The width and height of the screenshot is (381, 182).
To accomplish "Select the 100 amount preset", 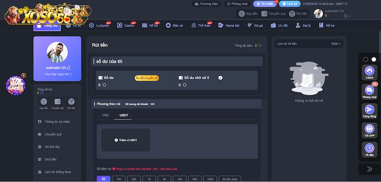I will pyautogui.click(x=119, y=179).
